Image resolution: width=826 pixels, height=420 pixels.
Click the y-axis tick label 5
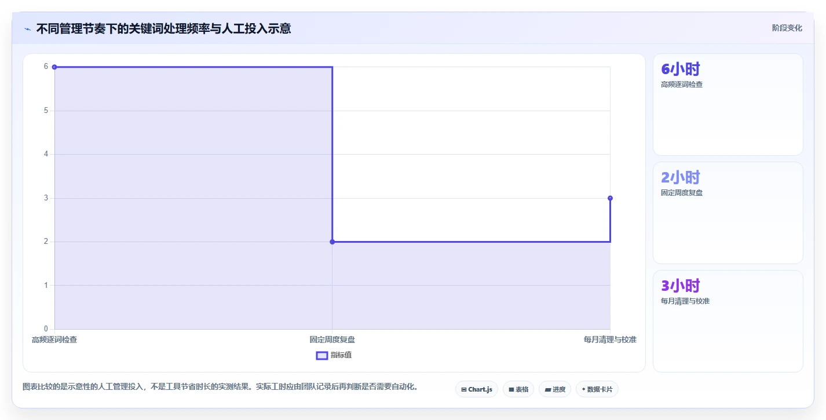[x=46, y=111]
